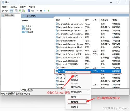Open the 操作(A) menu

(14, 7)
